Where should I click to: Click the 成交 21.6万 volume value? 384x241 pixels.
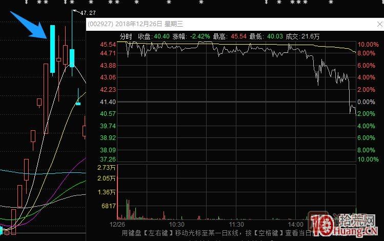[311, 36]
